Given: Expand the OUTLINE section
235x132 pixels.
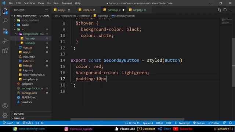Looking at the screenshot, I should [x=31, y=114].
